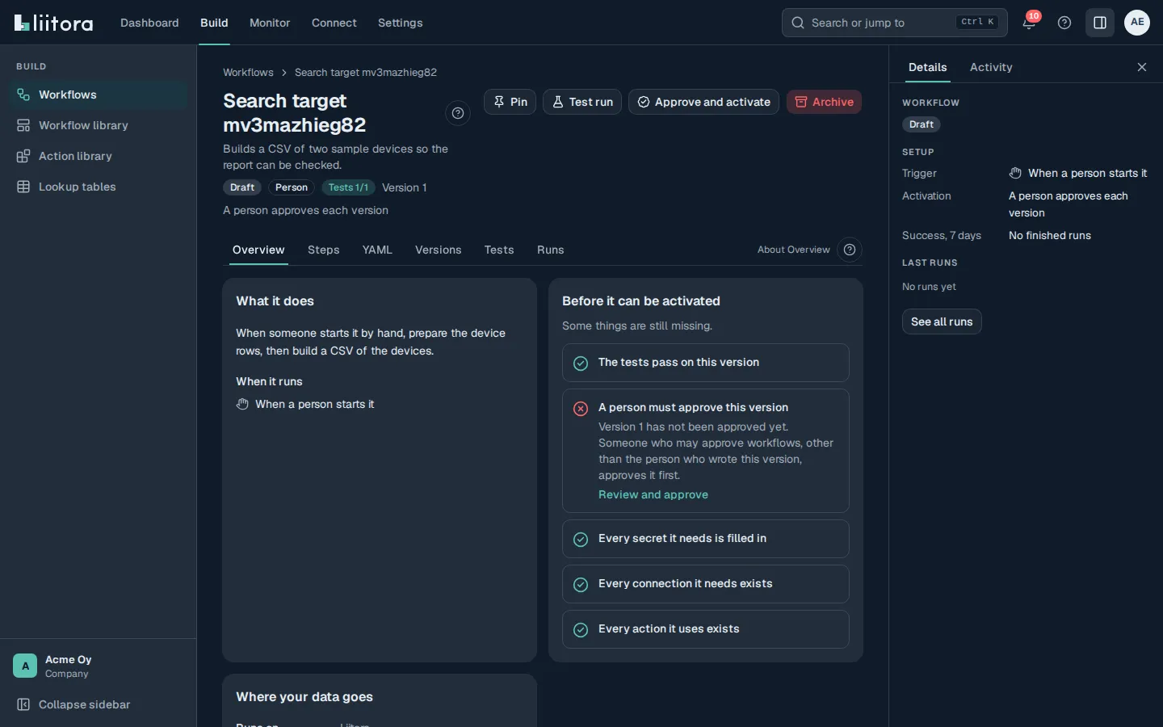Go to Monitor in top navigation
This screenshot has width=1163, height=727.
pyautogui.click(x=270, y=23)
